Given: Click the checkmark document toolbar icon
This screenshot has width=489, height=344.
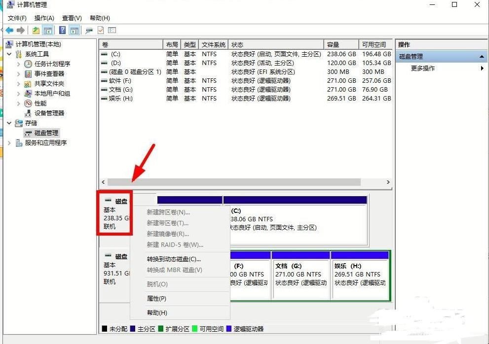Looking at the screenshot, I should (x=101, y=30).
